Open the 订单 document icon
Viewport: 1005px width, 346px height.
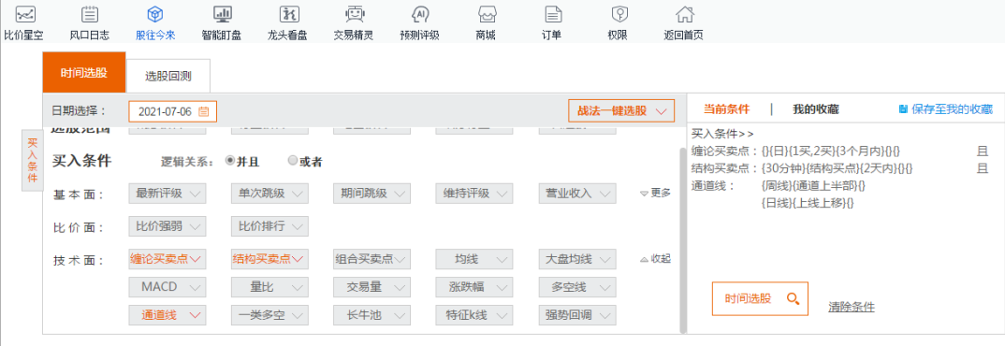(x=553, y=13)
